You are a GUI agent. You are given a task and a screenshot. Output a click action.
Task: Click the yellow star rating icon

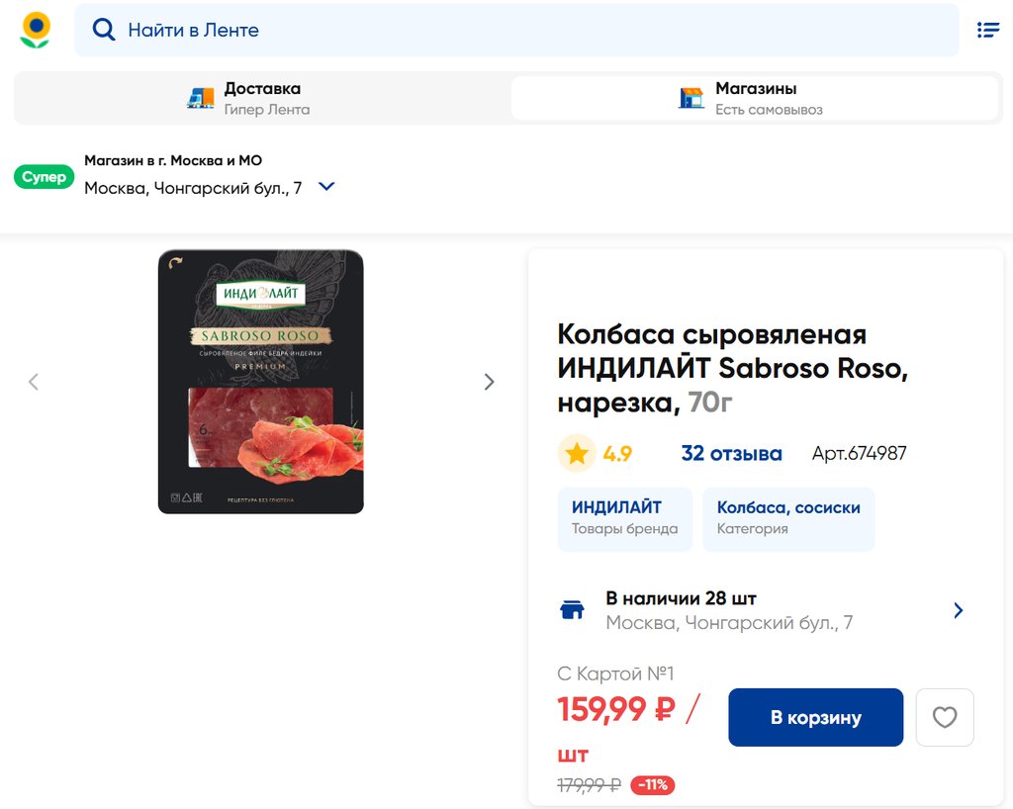(577, 454)
